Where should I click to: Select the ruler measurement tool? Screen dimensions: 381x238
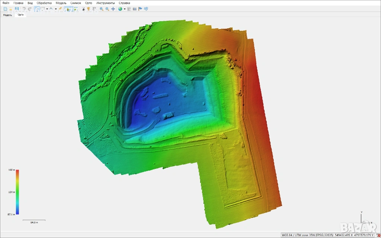[x=60, y=9]
